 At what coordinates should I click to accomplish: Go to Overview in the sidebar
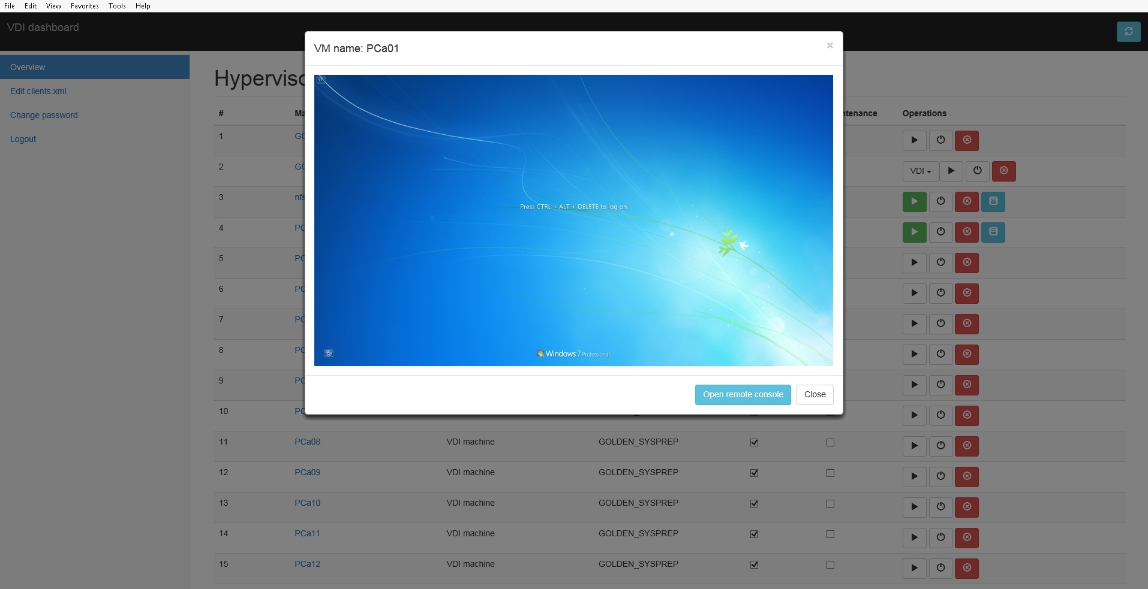pos(95,67)
